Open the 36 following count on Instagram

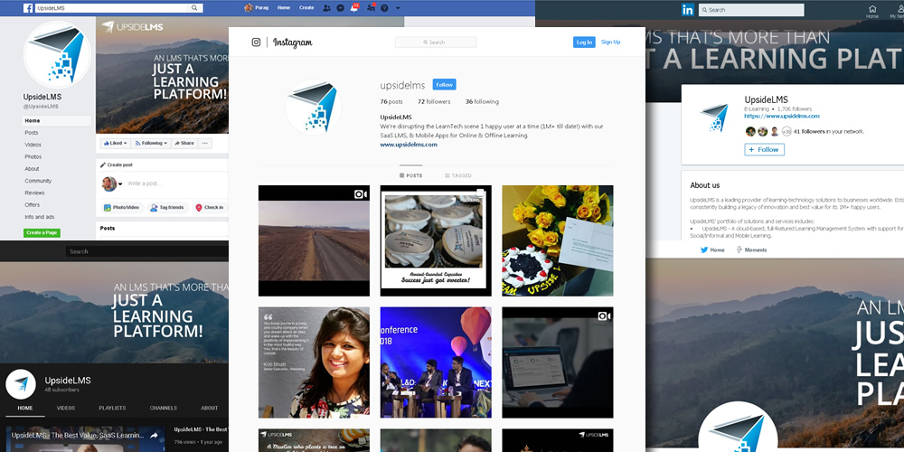pyautogui.click(x=482, y=102)
